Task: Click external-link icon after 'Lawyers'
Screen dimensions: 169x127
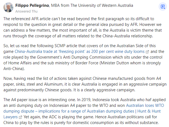Action: (20, 117)
